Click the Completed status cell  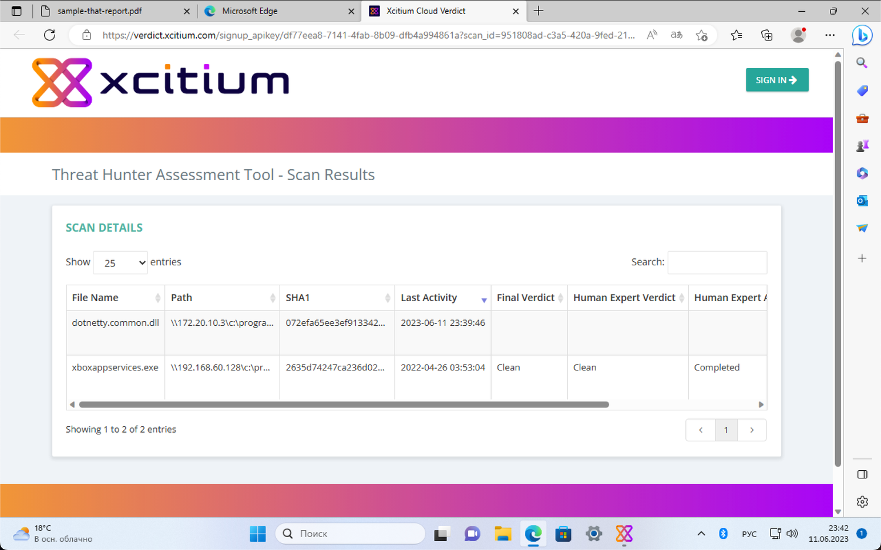click(x=717, y=367)
